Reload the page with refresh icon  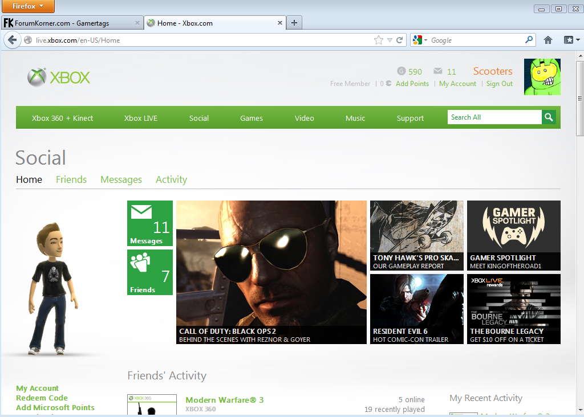[400, 40]
